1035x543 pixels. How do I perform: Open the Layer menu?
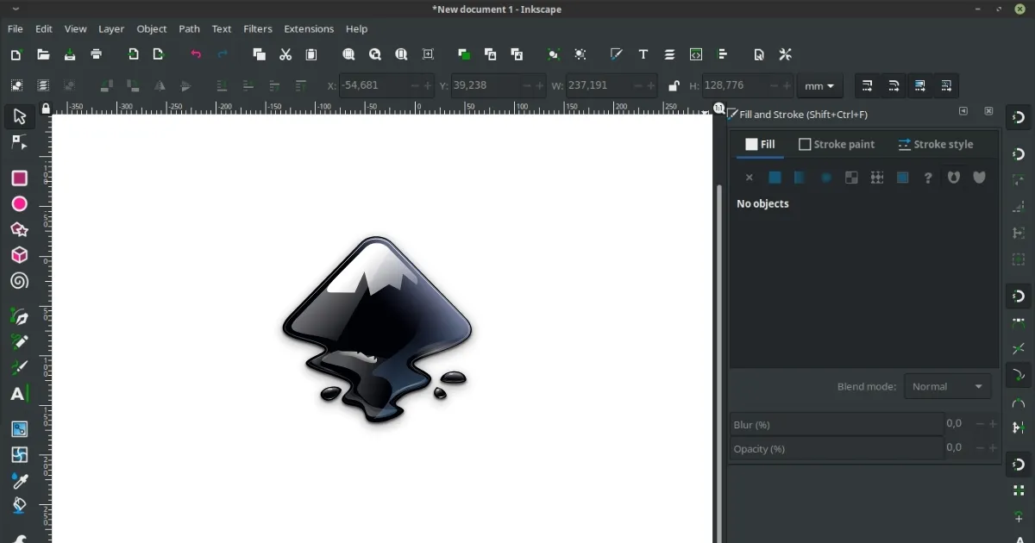tap(111, 28)
